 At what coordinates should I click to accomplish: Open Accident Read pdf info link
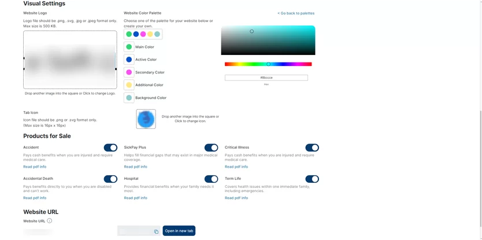click(x=35, y=167)
